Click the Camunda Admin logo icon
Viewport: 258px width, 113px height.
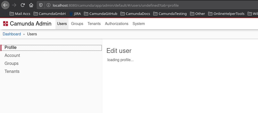(6, 24)
